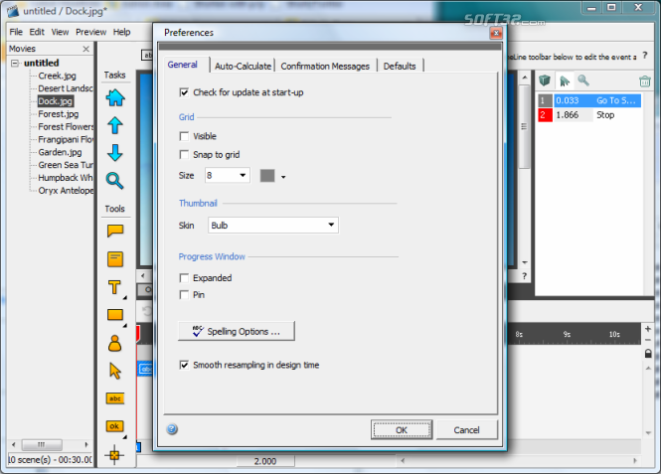
Task: Select the orange 'abc' text field tool
Action: (x=115, y=398)
